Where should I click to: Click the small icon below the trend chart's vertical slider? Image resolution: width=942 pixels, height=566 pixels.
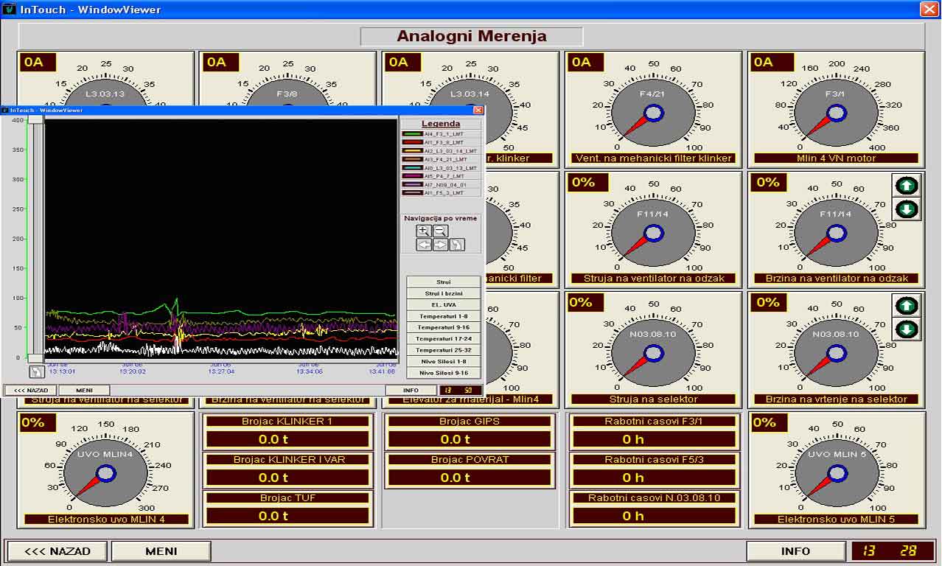pyautogui.click(x=36, y=372)
